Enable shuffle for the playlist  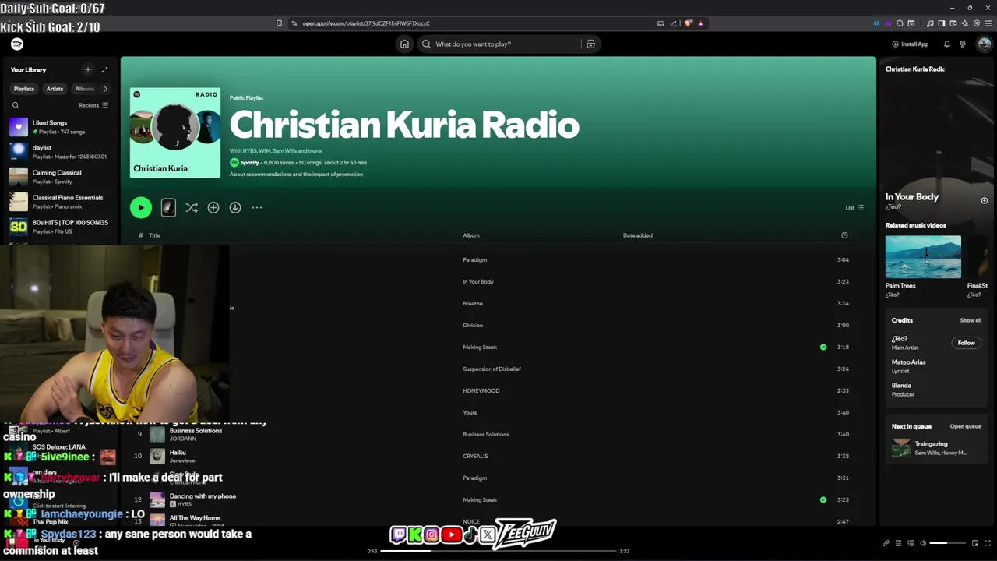(192, 207)
